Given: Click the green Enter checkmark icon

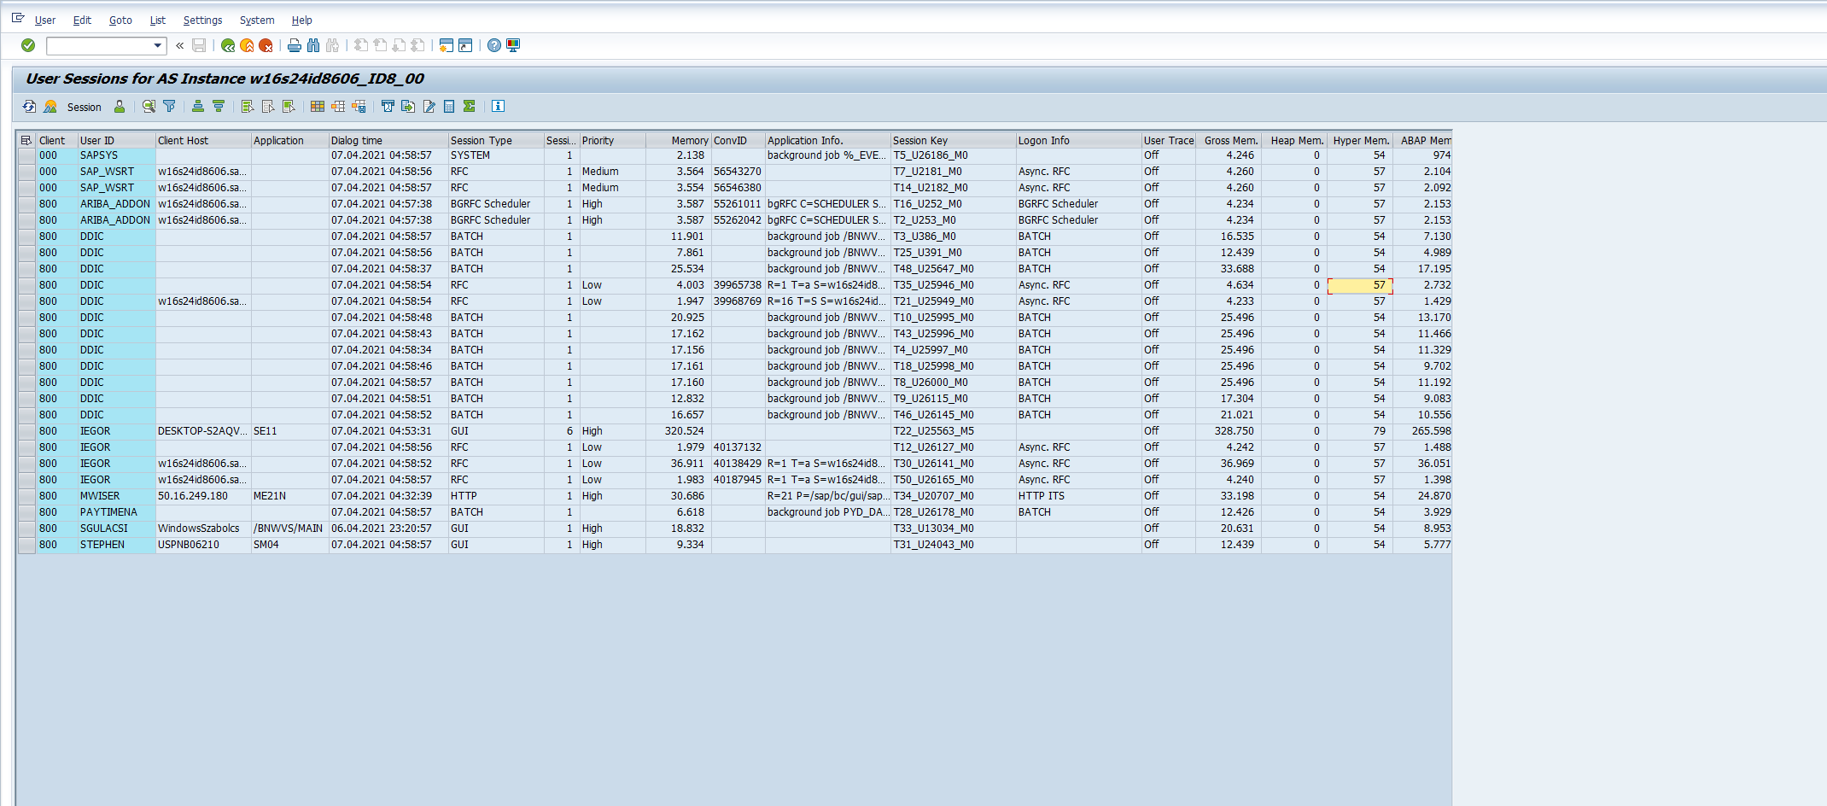Looking at the screenshot, I should 28,45.
